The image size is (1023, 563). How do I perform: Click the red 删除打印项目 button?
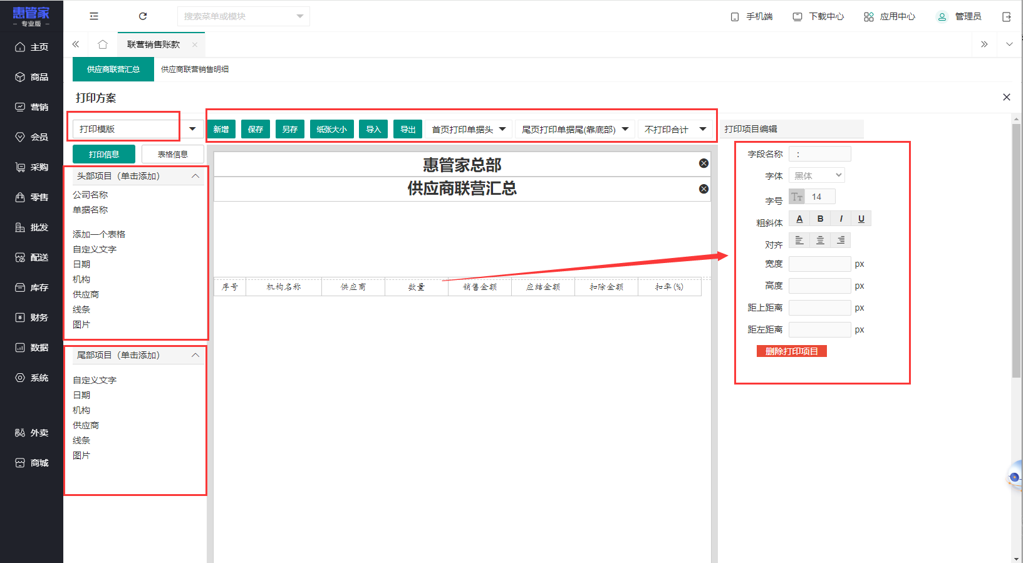pos(792,351)
